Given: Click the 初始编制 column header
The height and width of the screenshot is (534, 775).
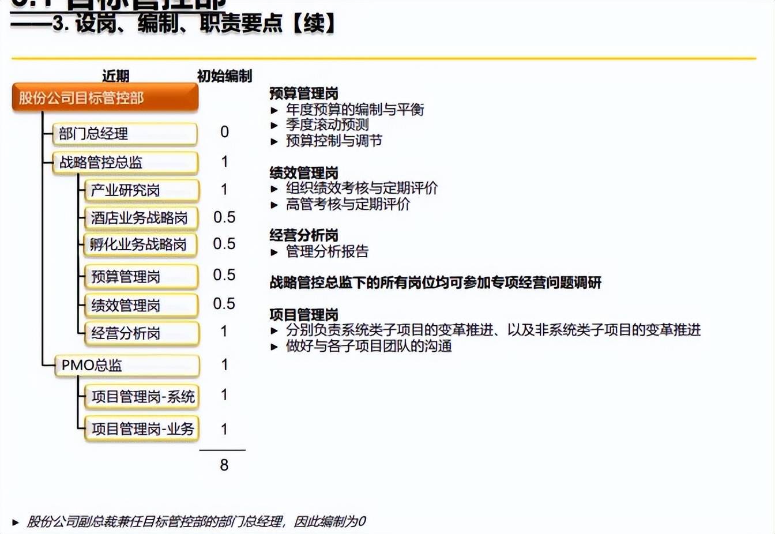Looking at the screenshot, I should tap(224, 76).
